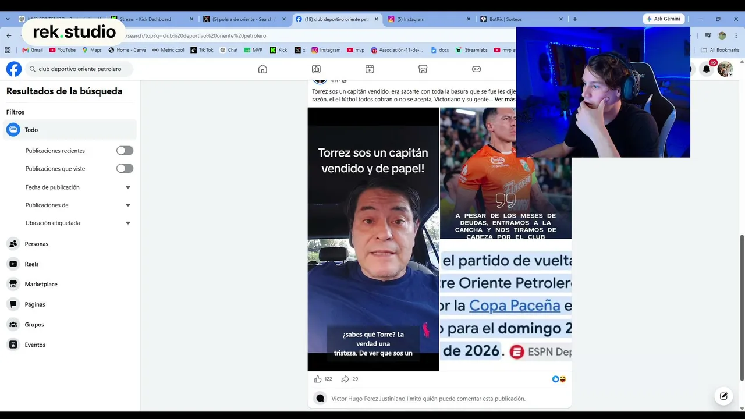This screenshot has height=419, width=745.
Task: Click the share arrow icon on the post
Action: coord(345,379)
